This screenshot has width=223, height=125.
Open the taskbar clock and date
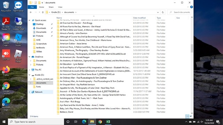click(x=209, y=122)
